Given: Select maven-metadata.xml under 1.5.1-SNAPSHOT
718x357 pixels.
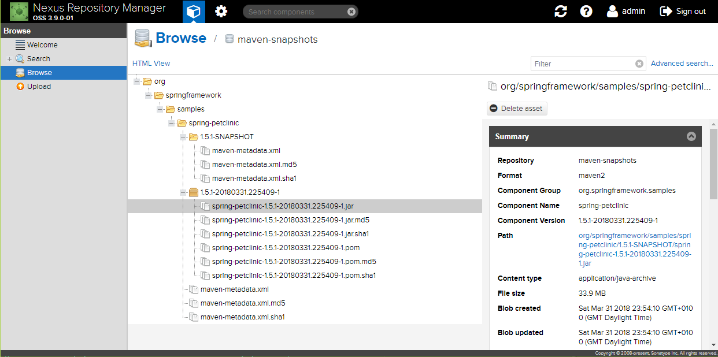Looking at the screenshot, I should [x=246, y=151].
